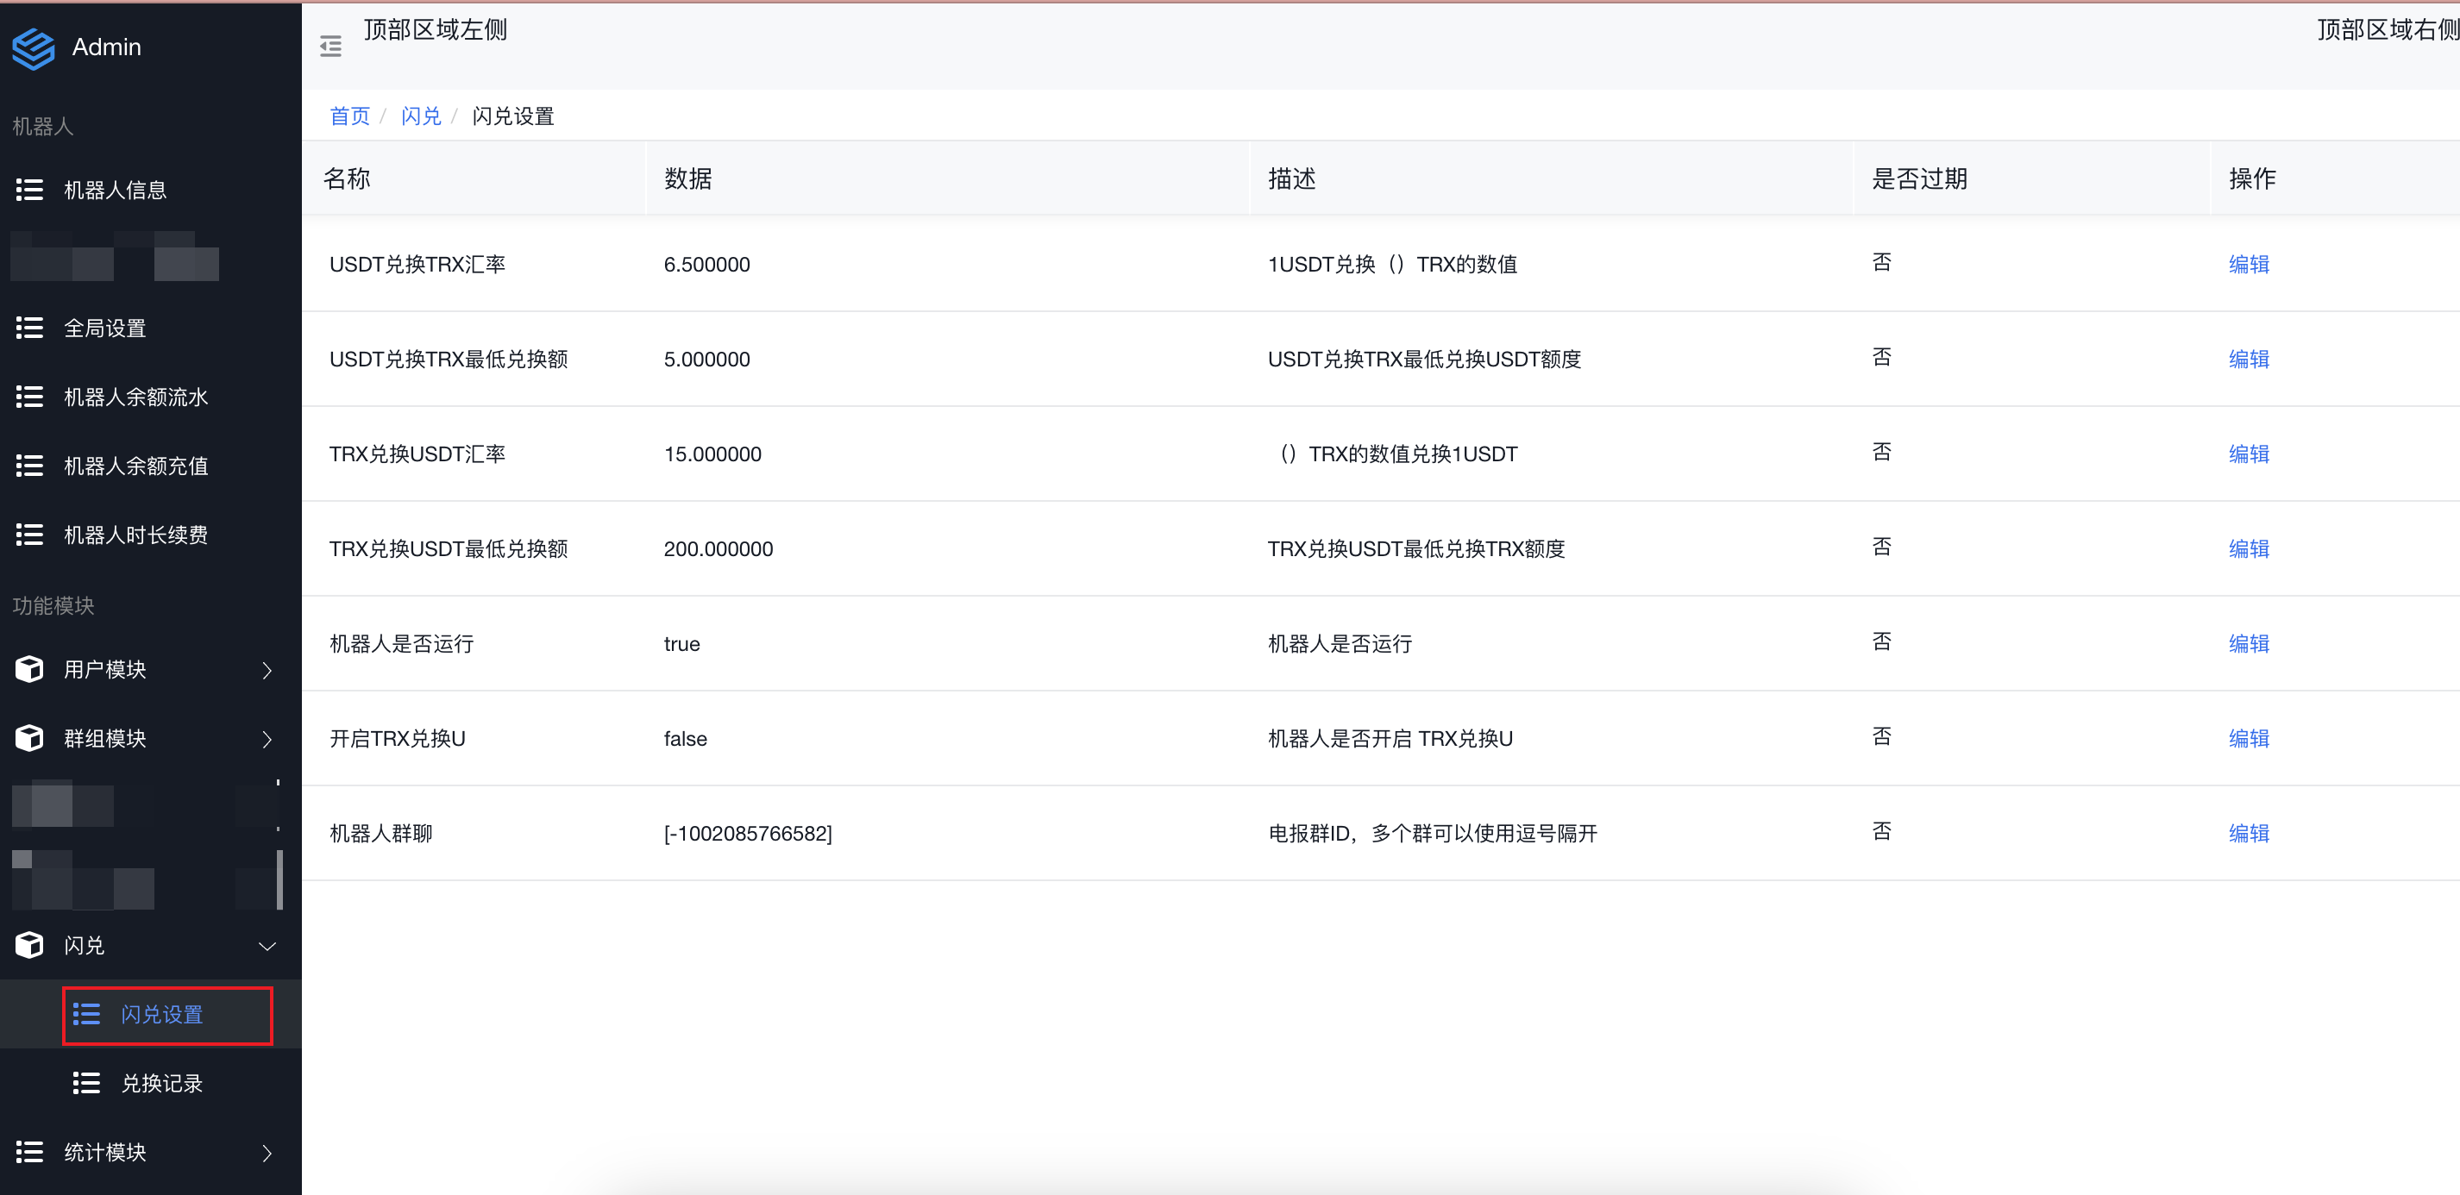Click list icon beside 统计模块

29,1152
